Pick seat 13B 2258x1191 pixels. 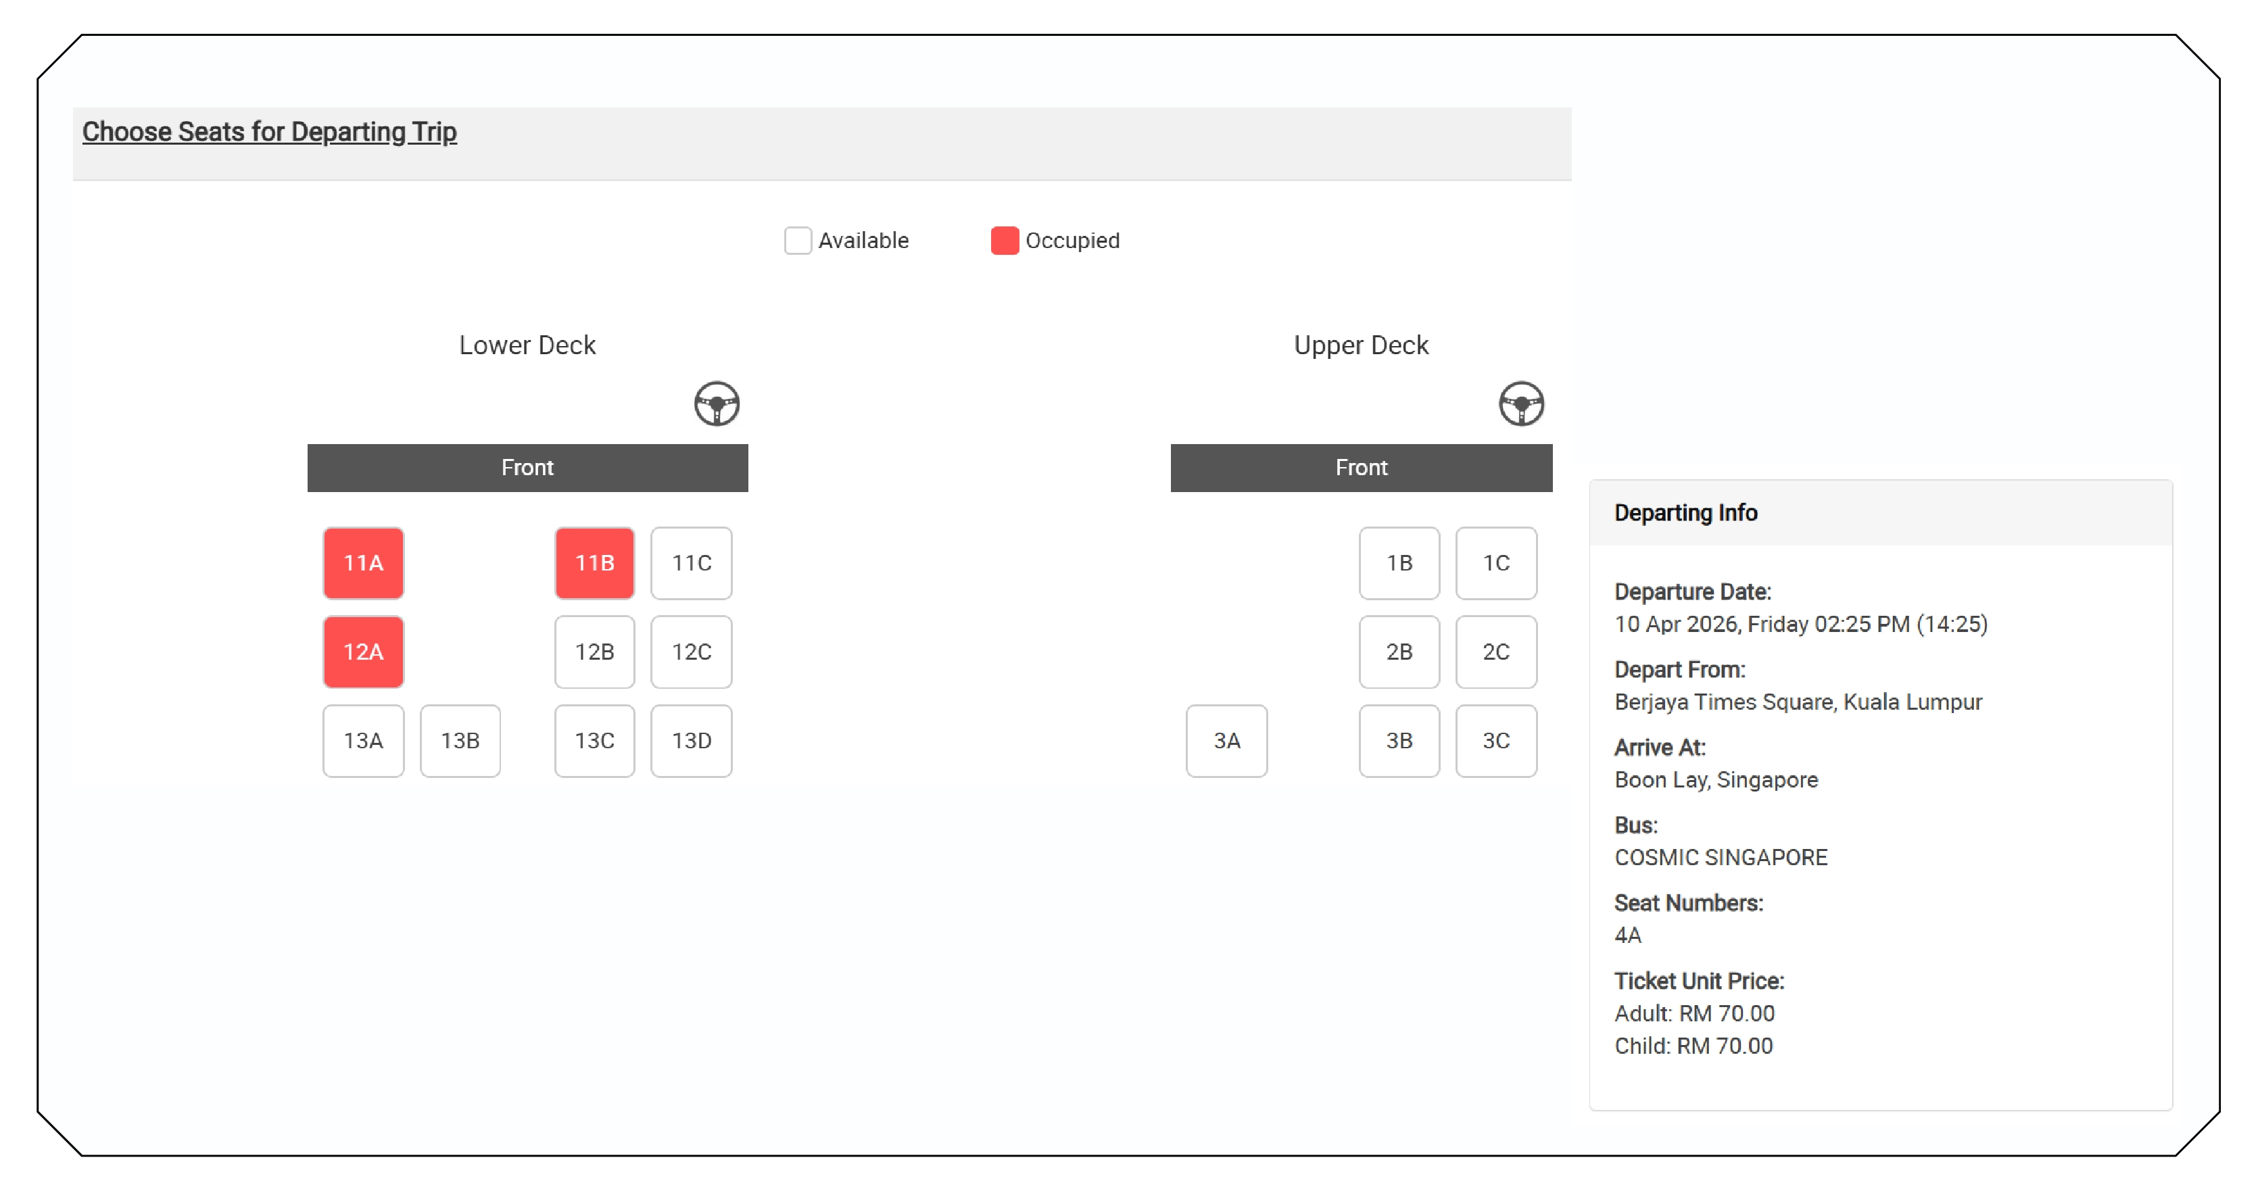click(460, 742)
